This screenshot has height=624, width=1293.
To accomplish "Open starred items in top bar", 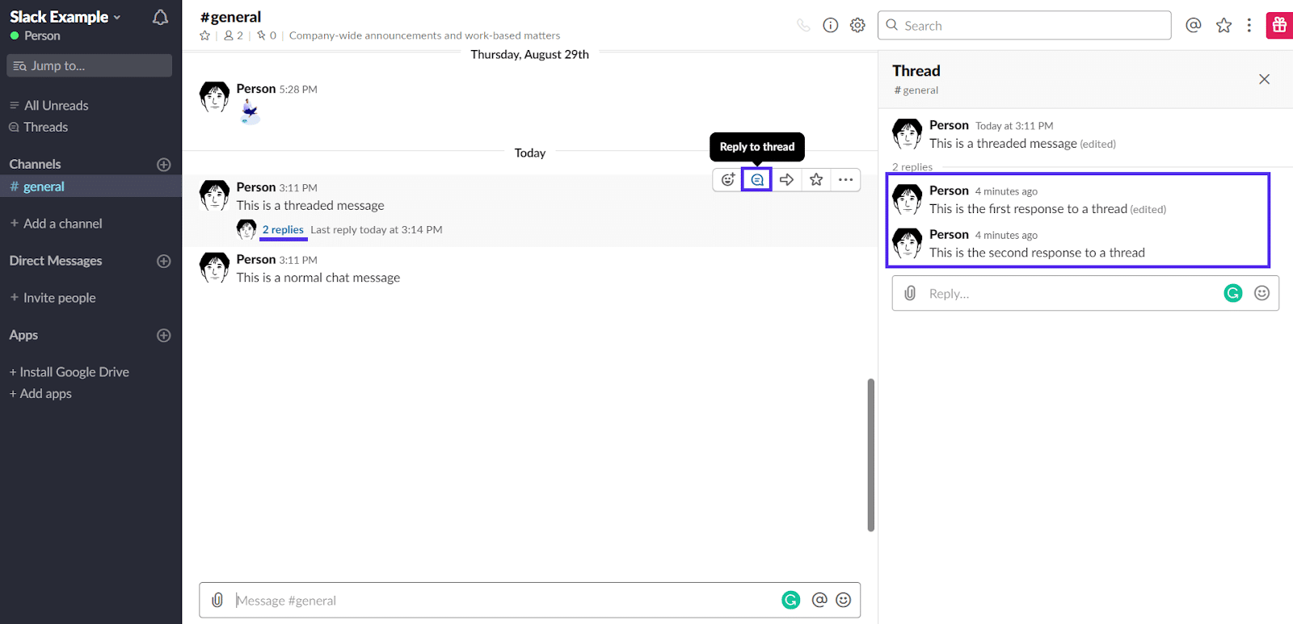I will [1224, 25].
